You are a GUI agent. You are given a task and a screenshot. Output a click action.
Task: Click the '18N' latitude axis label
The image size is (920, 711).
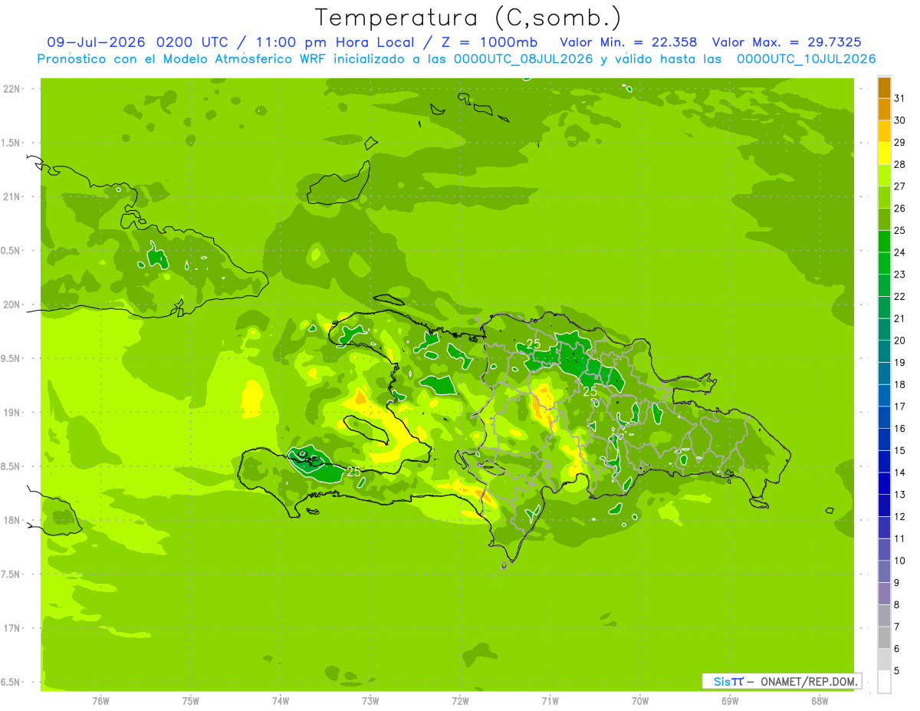11,521
